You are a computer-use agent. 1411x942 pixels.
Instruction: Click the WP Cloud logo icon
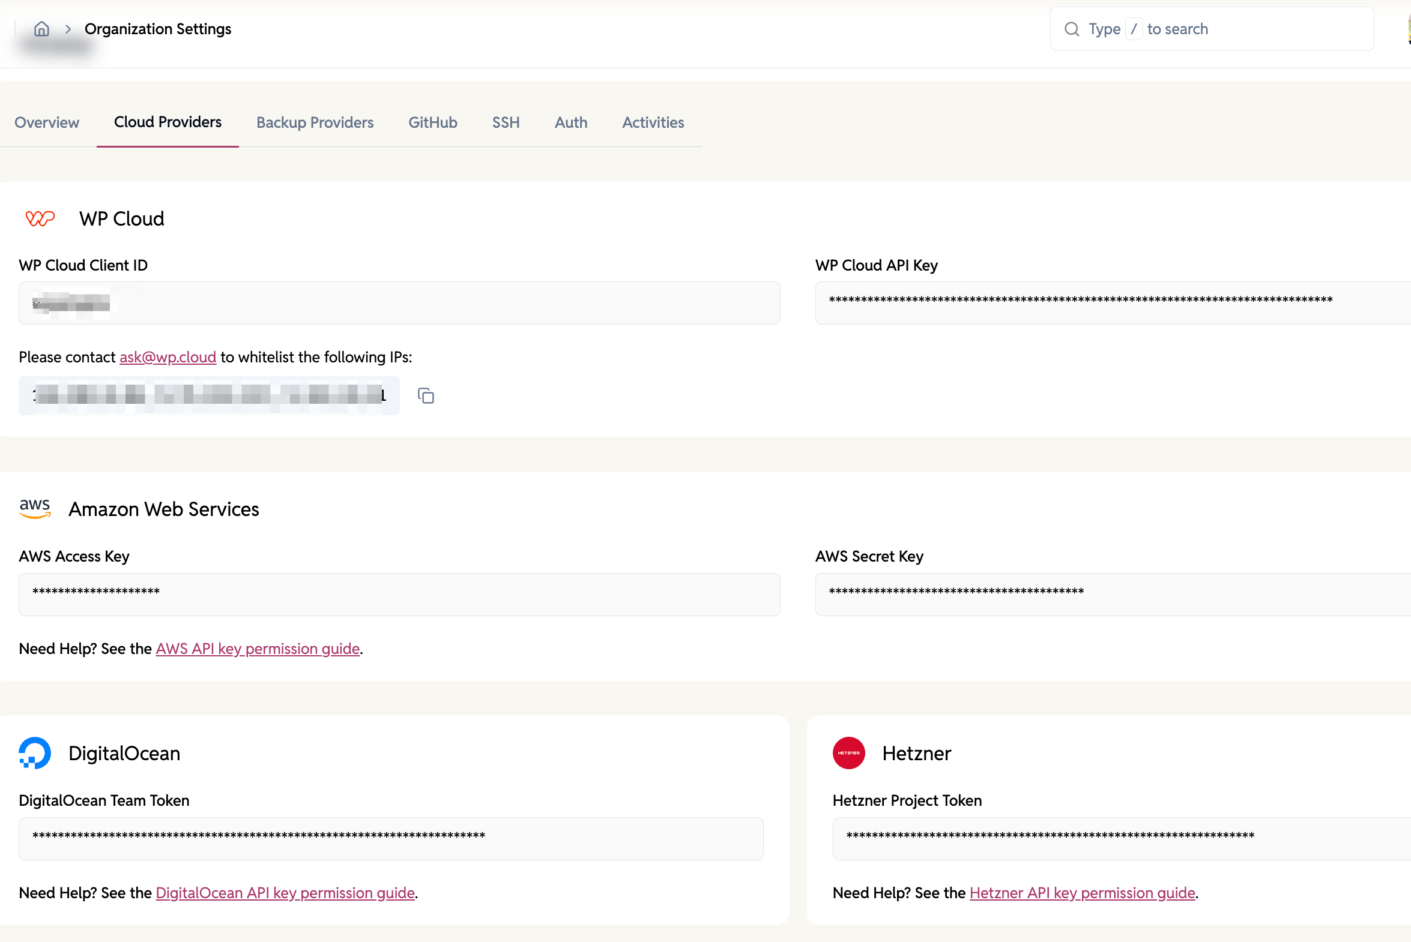pyautogui.click(x=40, y=218)
